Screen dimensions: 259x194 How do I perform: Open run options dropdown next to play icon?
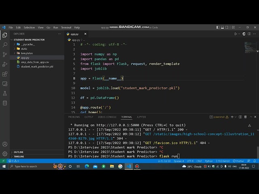pos(239,34)
